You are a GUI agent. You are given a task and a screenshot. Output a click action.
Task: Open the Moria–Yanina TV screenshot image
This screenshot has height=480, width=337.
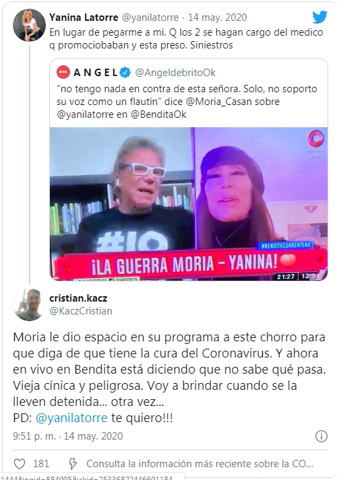pos(189,203)
